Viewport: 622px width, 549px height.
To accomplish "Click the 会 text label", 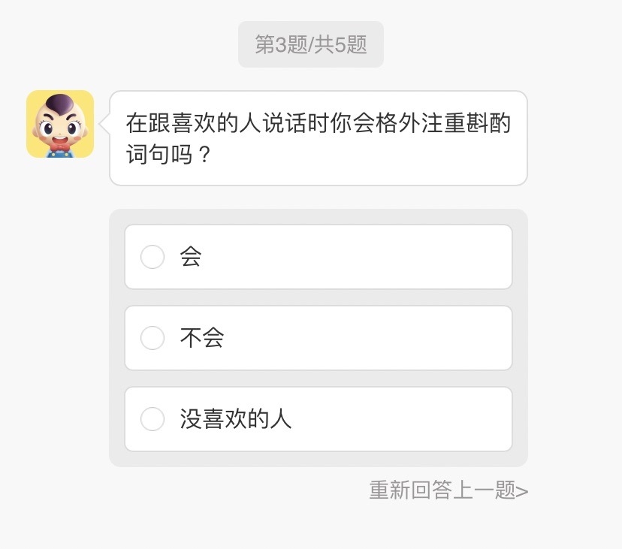I will click(190, 257).
